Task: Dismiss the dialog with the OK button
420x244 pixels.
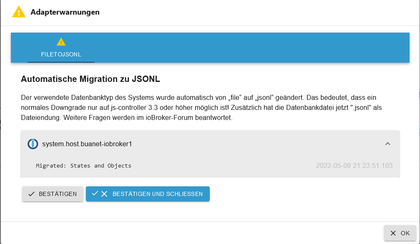Action: click(400, 233)
